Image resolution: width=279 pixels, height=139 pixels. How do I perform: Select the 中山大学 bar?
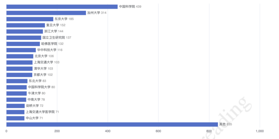click(x=15, y=118)
